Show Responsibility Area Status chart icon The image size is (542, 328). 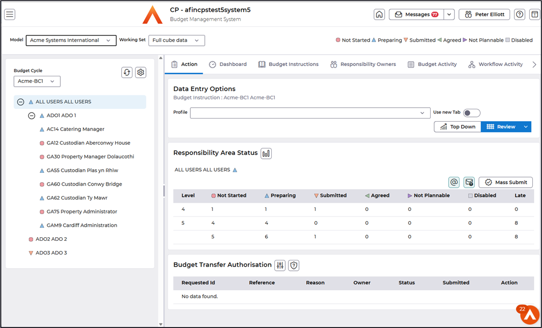(x=266, y=153)
